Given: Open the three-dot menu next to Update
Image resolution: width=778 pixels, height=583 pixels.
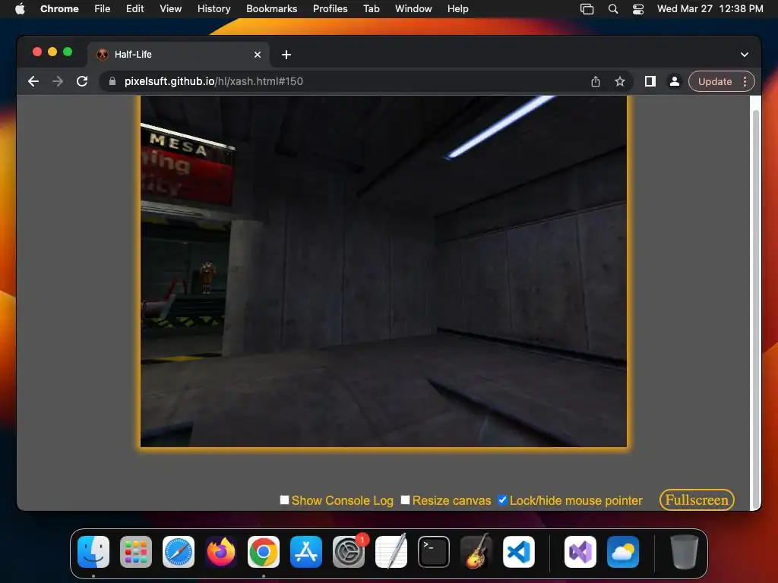Looking at the screenshot, I should [745, 81].
